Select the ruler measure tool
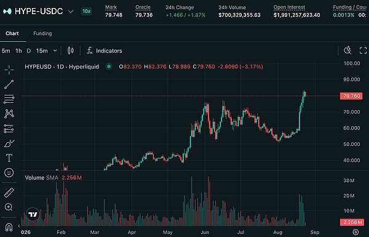 click(x=9, y=193)
